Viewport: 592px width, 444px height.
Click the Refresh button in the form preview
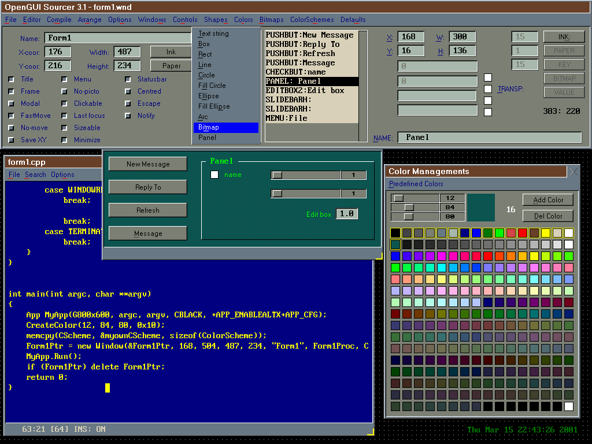(148, 210)
